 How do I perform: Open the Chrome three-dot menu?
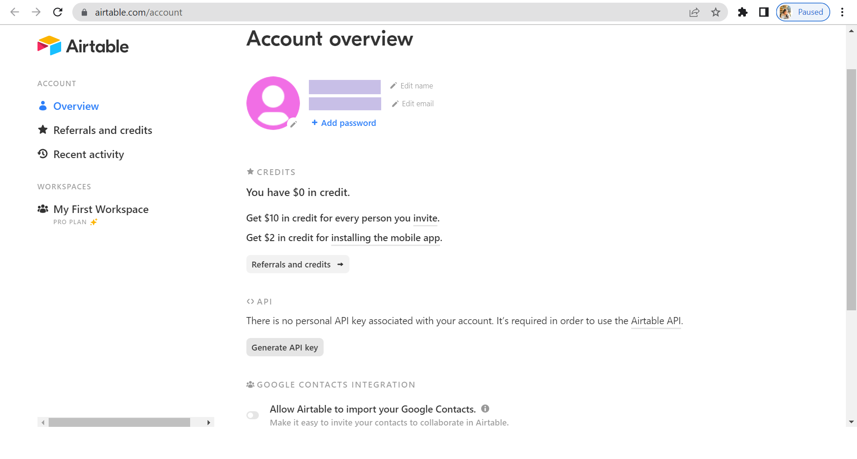(842, 12)
